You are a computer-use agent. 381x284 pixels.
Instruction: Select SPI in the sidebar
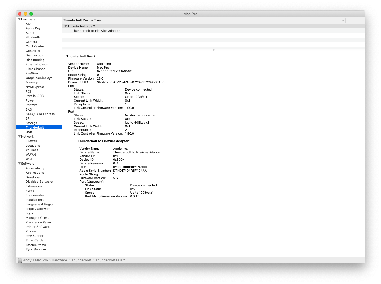coord(28,118)
